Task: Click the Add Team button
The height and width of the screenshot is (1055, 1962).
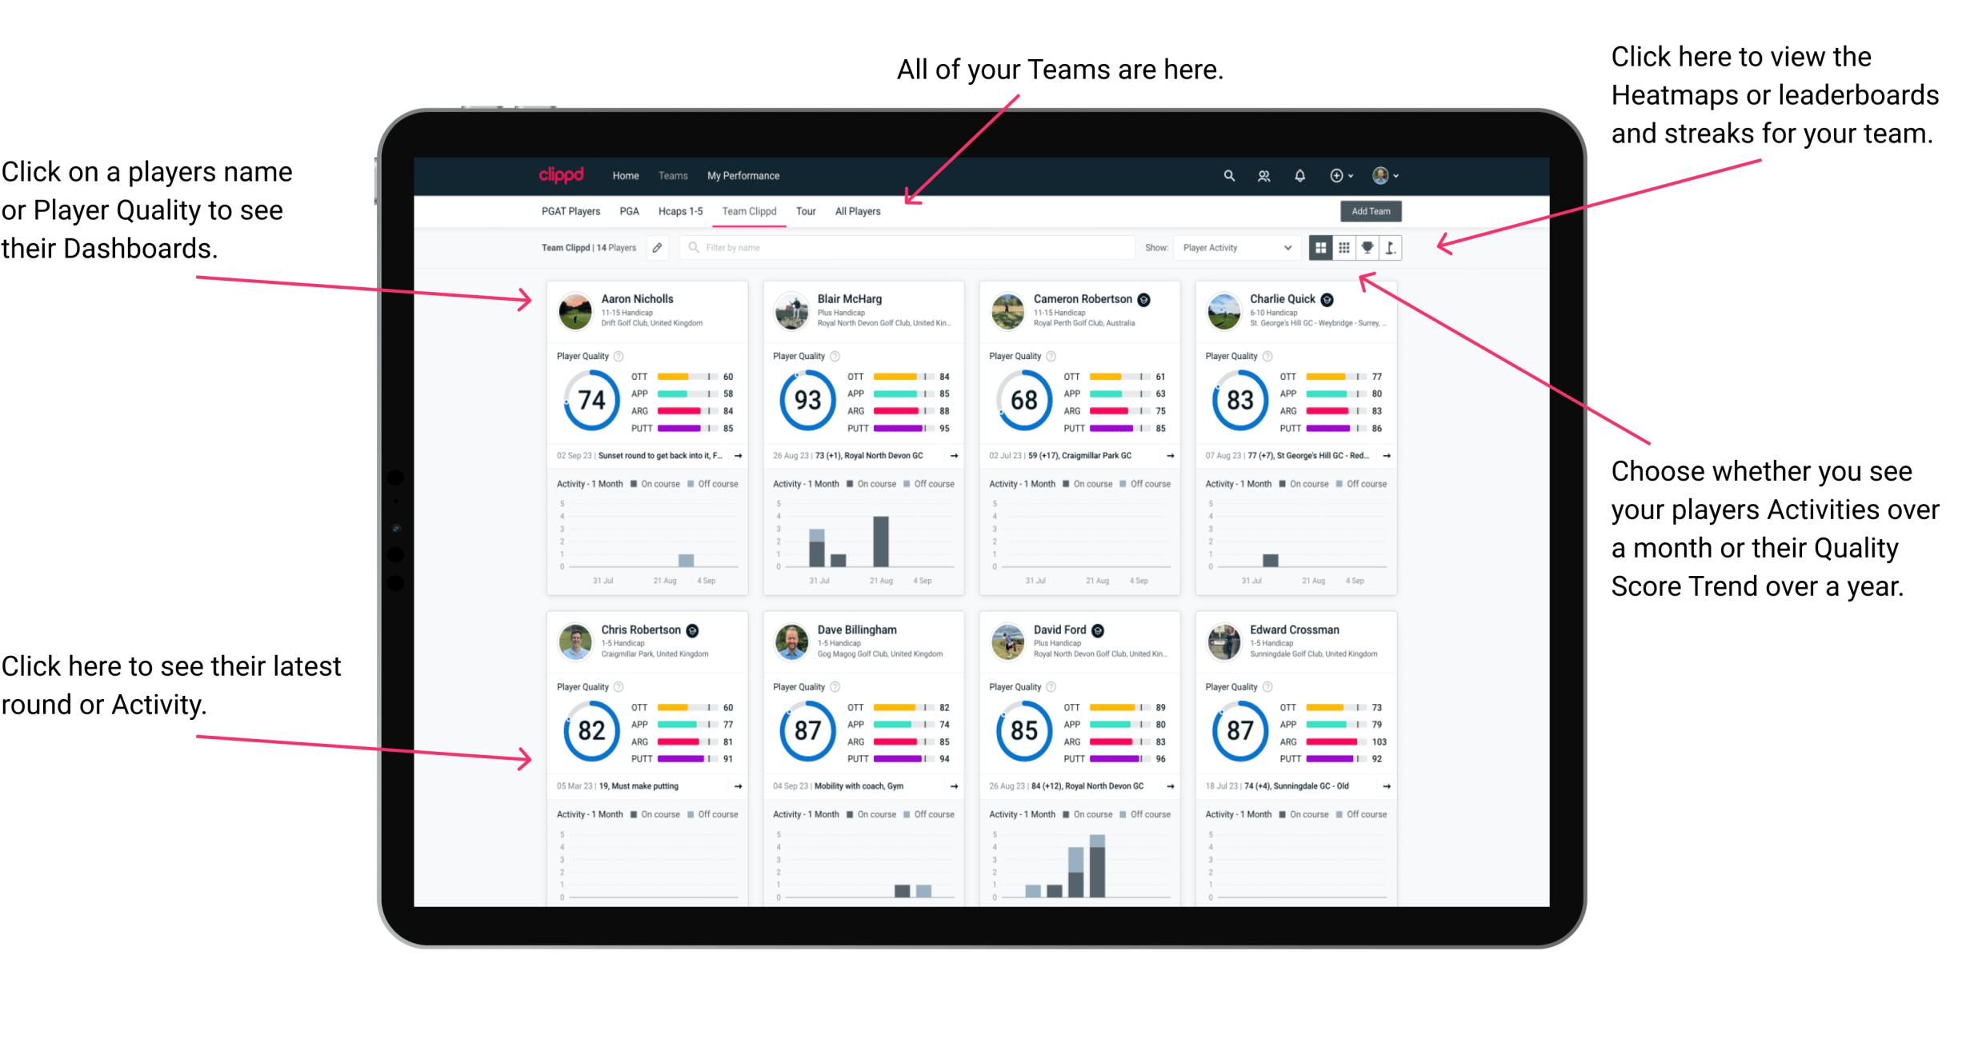Action: [1375, 213]
